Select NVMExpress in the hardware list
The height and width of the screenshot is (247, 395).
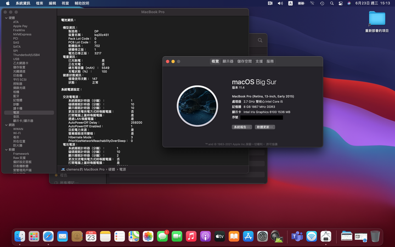pos(22,34)
